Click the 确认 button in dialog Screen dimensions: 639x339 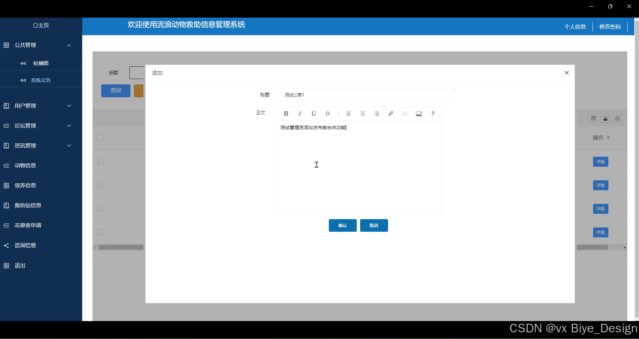[342, 225]
